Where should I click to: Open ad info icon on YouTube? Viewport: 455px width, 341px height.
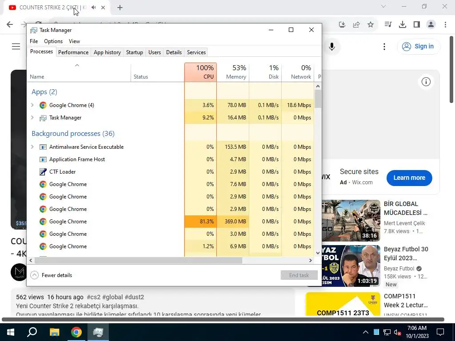[426, 82]
